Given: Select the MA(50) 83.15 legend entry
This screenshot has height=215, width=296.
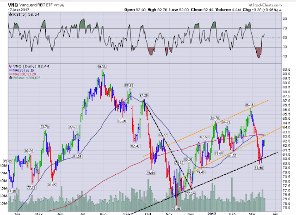Looking at the screenshot, I should 21,70.
